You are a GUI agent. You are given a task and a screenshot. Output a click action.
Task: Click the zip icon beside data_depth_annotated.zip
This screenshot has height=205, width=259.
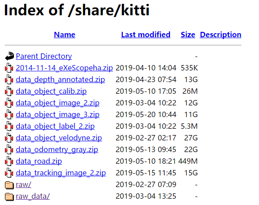click(x=9, y=79)
